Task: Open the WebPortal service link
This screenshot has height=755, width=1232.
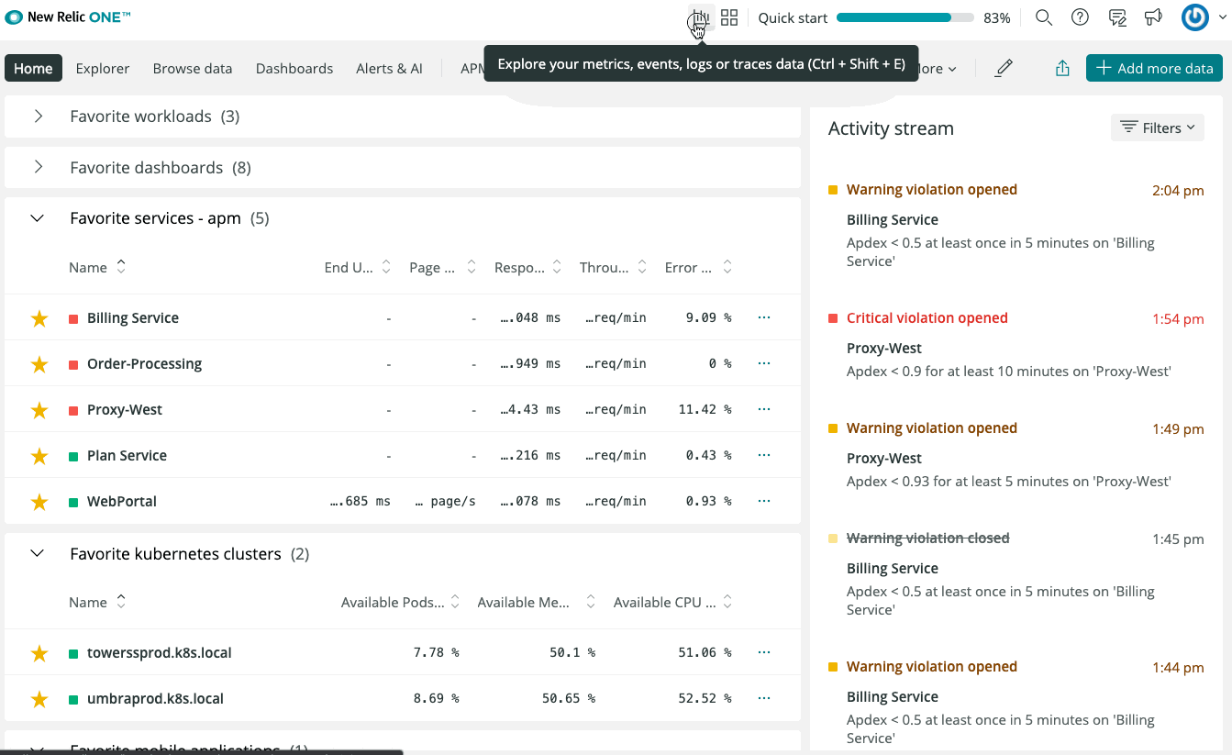Action: 122,501
